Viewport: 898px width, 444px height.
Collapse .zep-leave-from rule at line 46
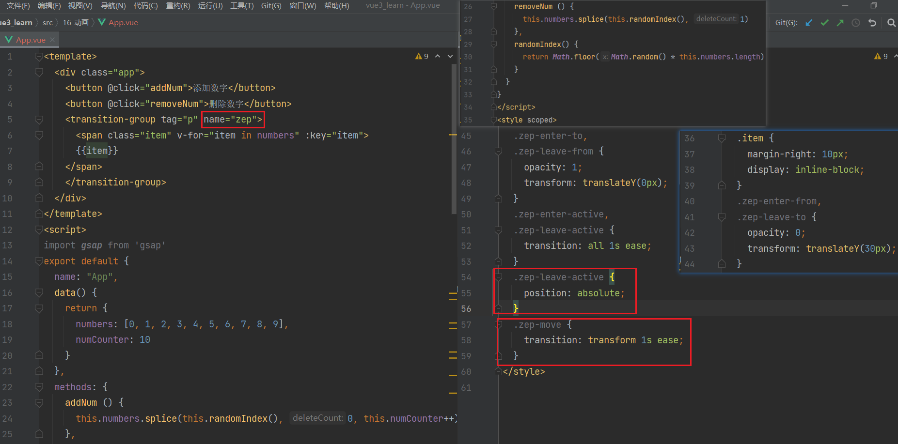click(498, 151)
